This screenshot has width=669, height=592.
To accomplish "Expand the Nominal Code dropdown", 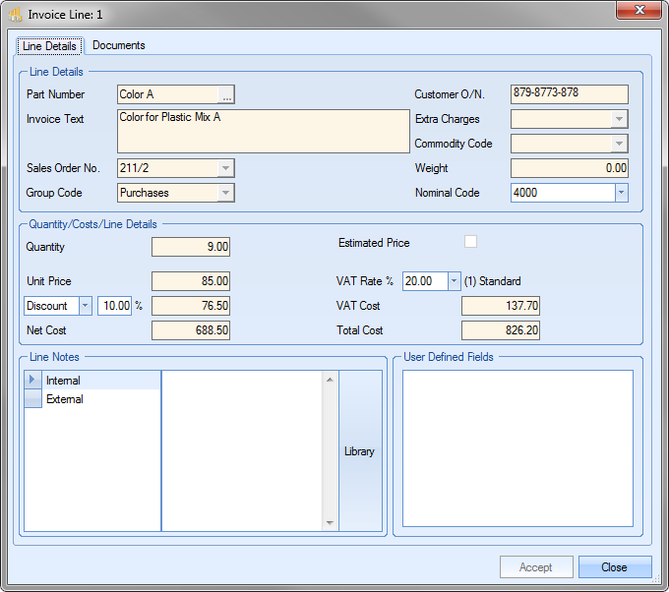I will pyautogui.click(x=620, y=193).
